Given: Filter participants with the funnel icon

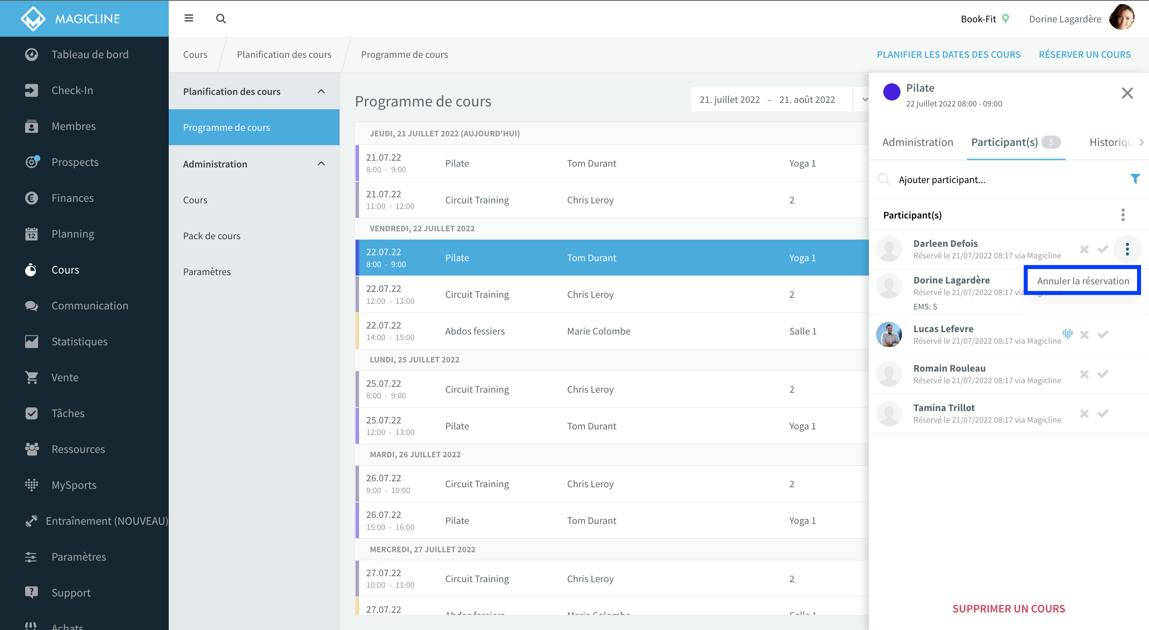Looking at the screenshot, I should (1135, 179).
